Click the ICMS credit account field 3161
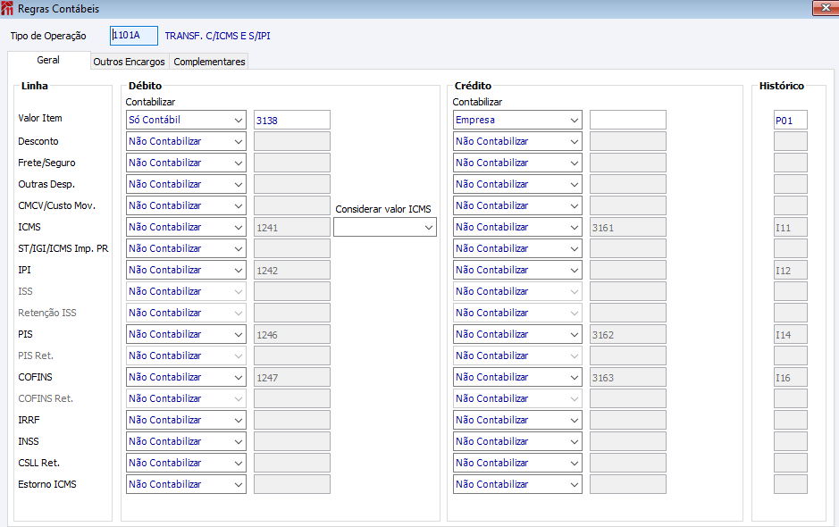This screenshot has width=839, height=527. tap(627, 227)
